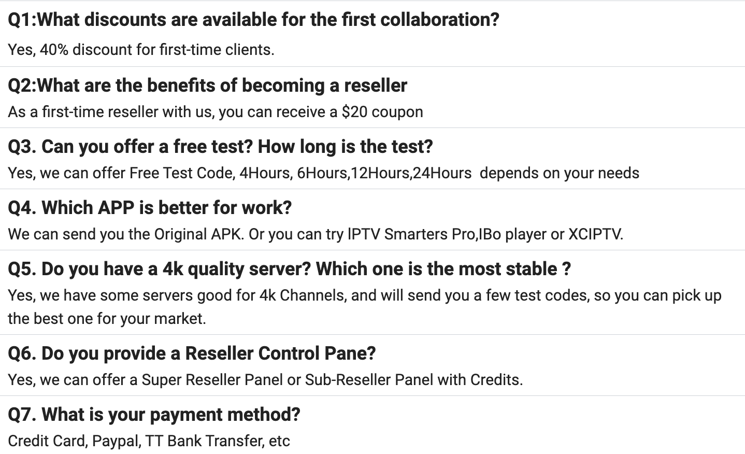Expand the Q6 Reseller Control Pane question
This screenshot has width=745, height=454.
coord(192,353)
